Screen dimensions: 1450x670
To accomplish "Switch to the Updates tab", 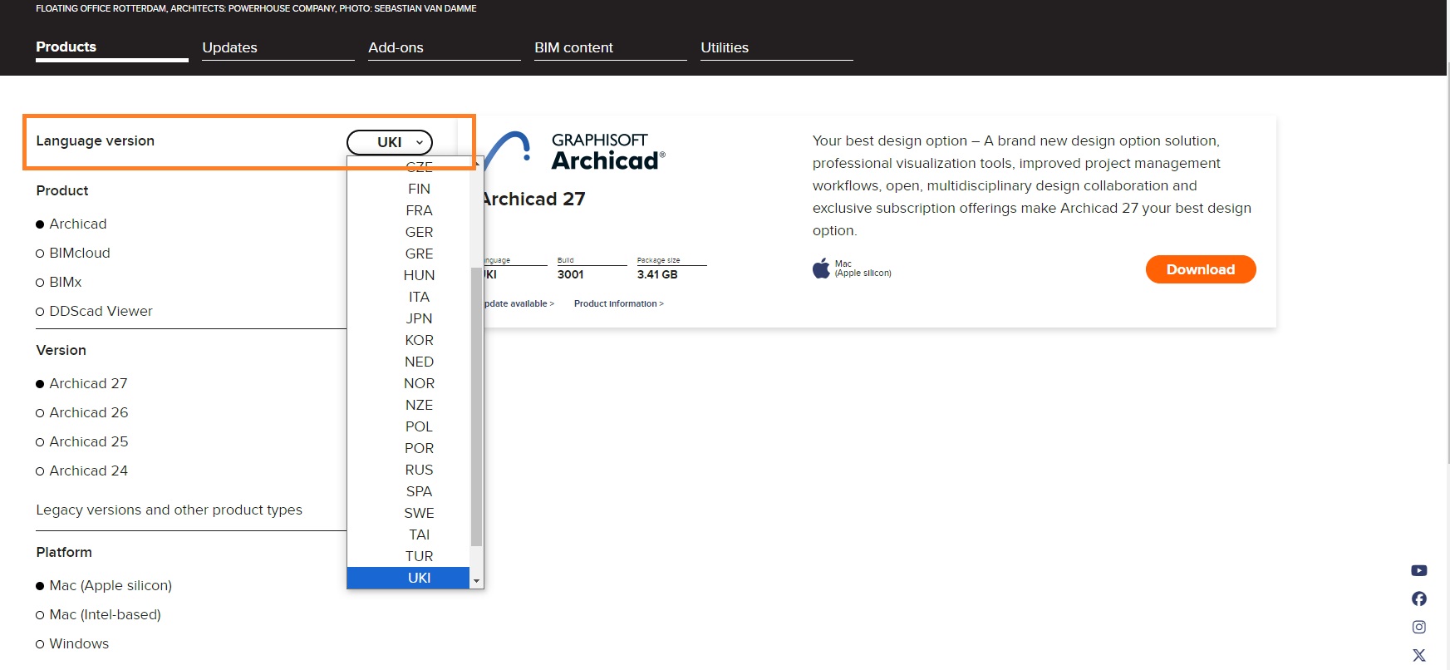I will click(278, 48).
